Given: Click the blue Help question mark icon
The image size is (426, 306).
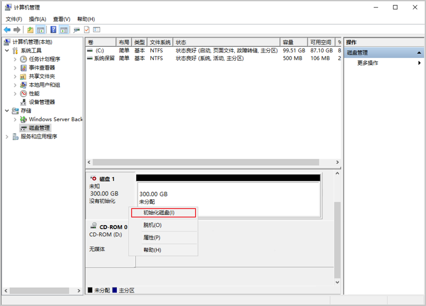Looking at the screenshot, I should (53, 30).
